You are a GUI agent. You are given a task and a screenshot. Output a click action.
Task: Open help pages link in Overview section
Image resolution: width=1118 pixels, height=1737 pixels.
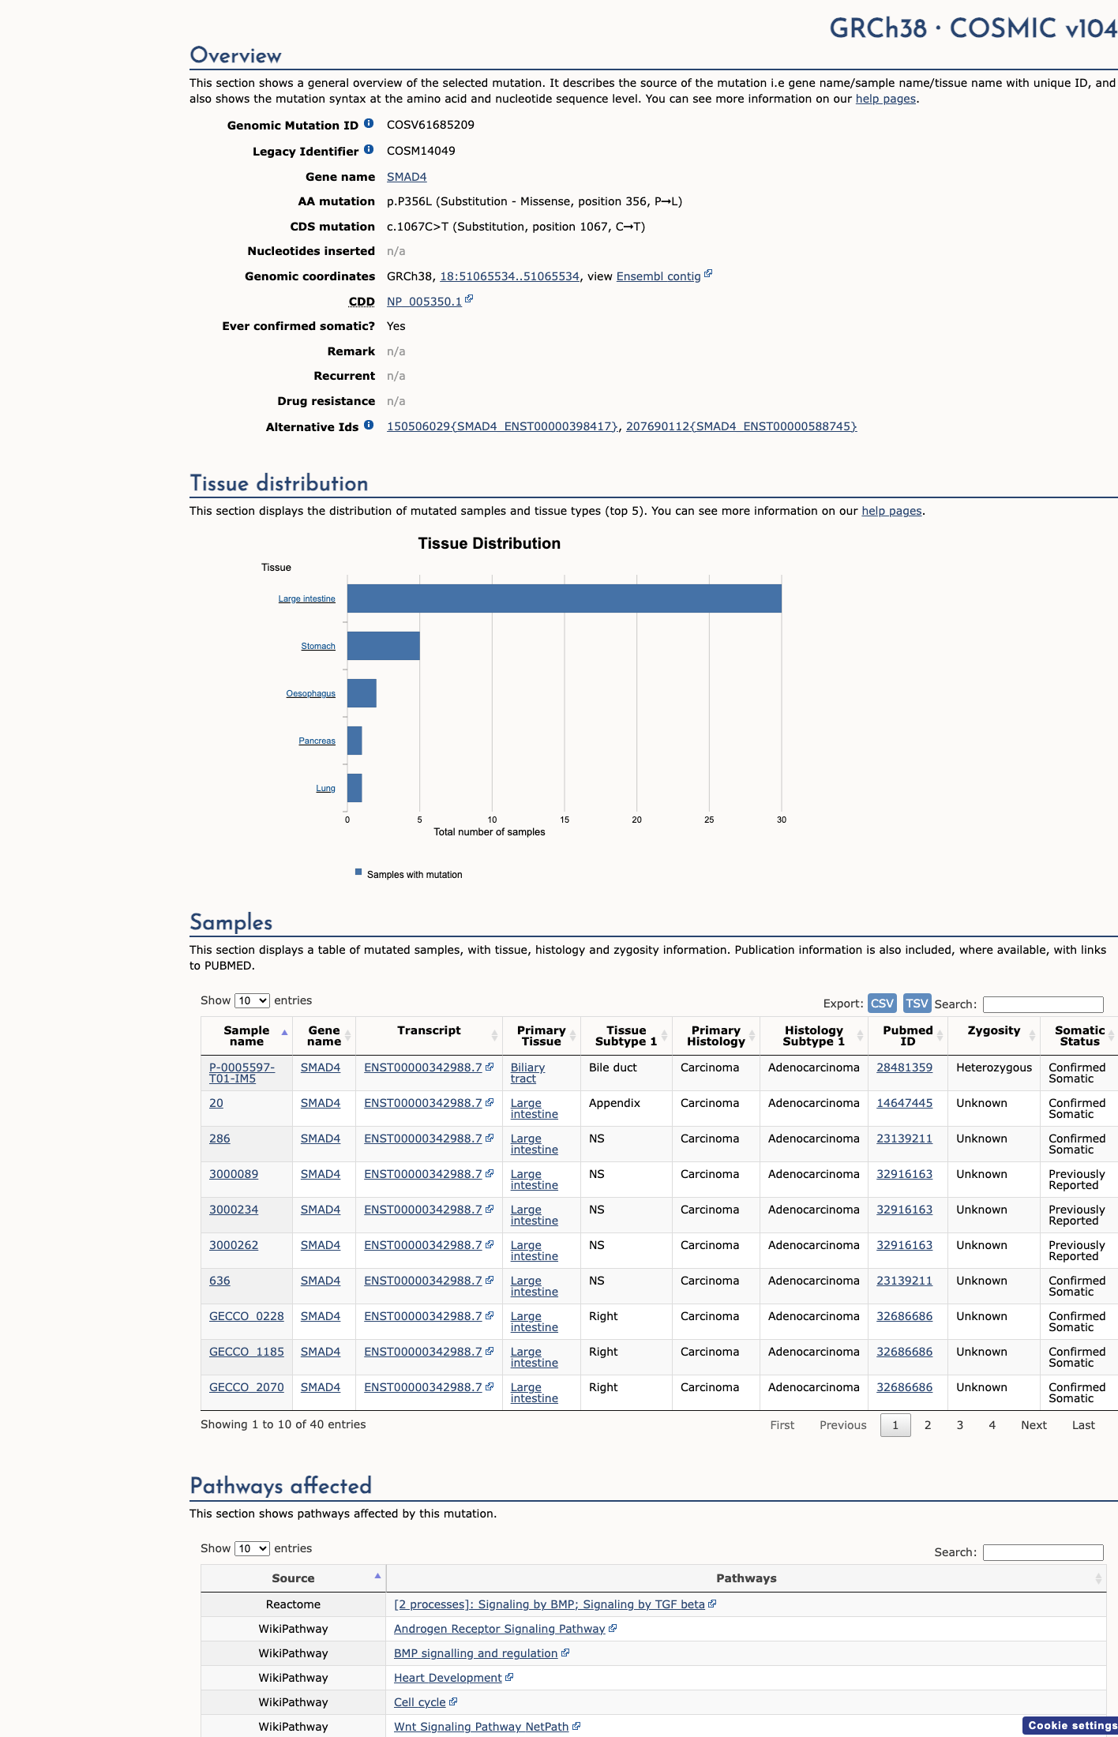click(886, 99)
